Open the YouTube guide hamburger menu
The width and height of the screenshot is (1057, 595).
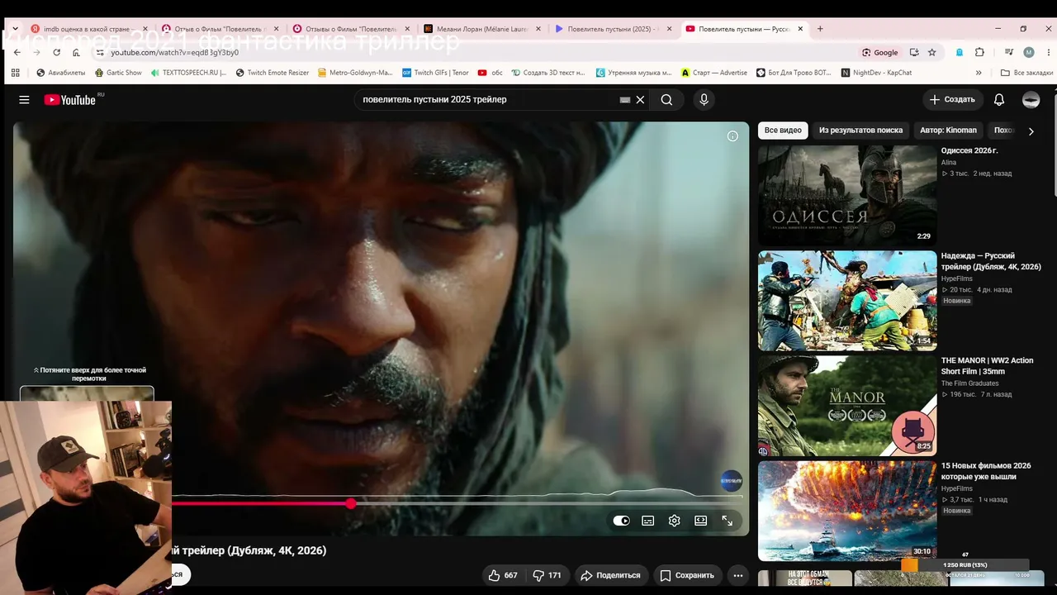click(24, 100)
